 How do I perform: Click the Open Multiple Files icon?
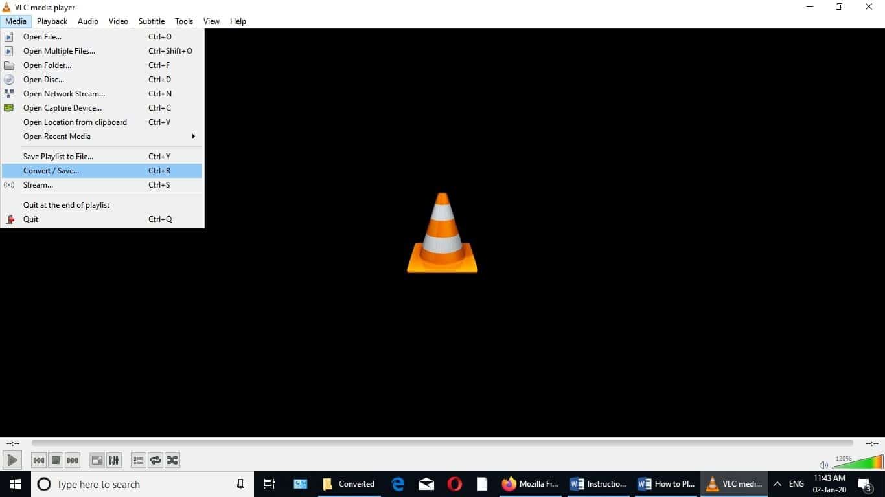(x=9, y=51)
